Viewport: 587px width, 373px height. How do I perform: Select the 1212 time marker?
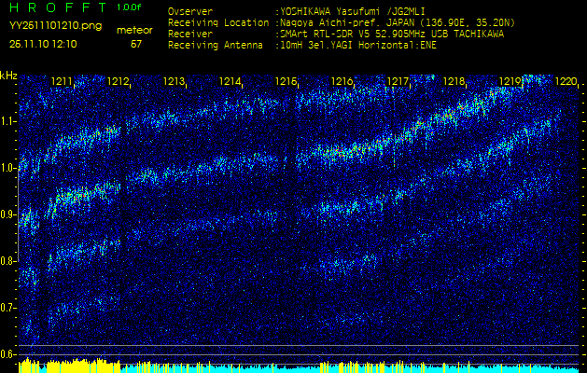118,82
